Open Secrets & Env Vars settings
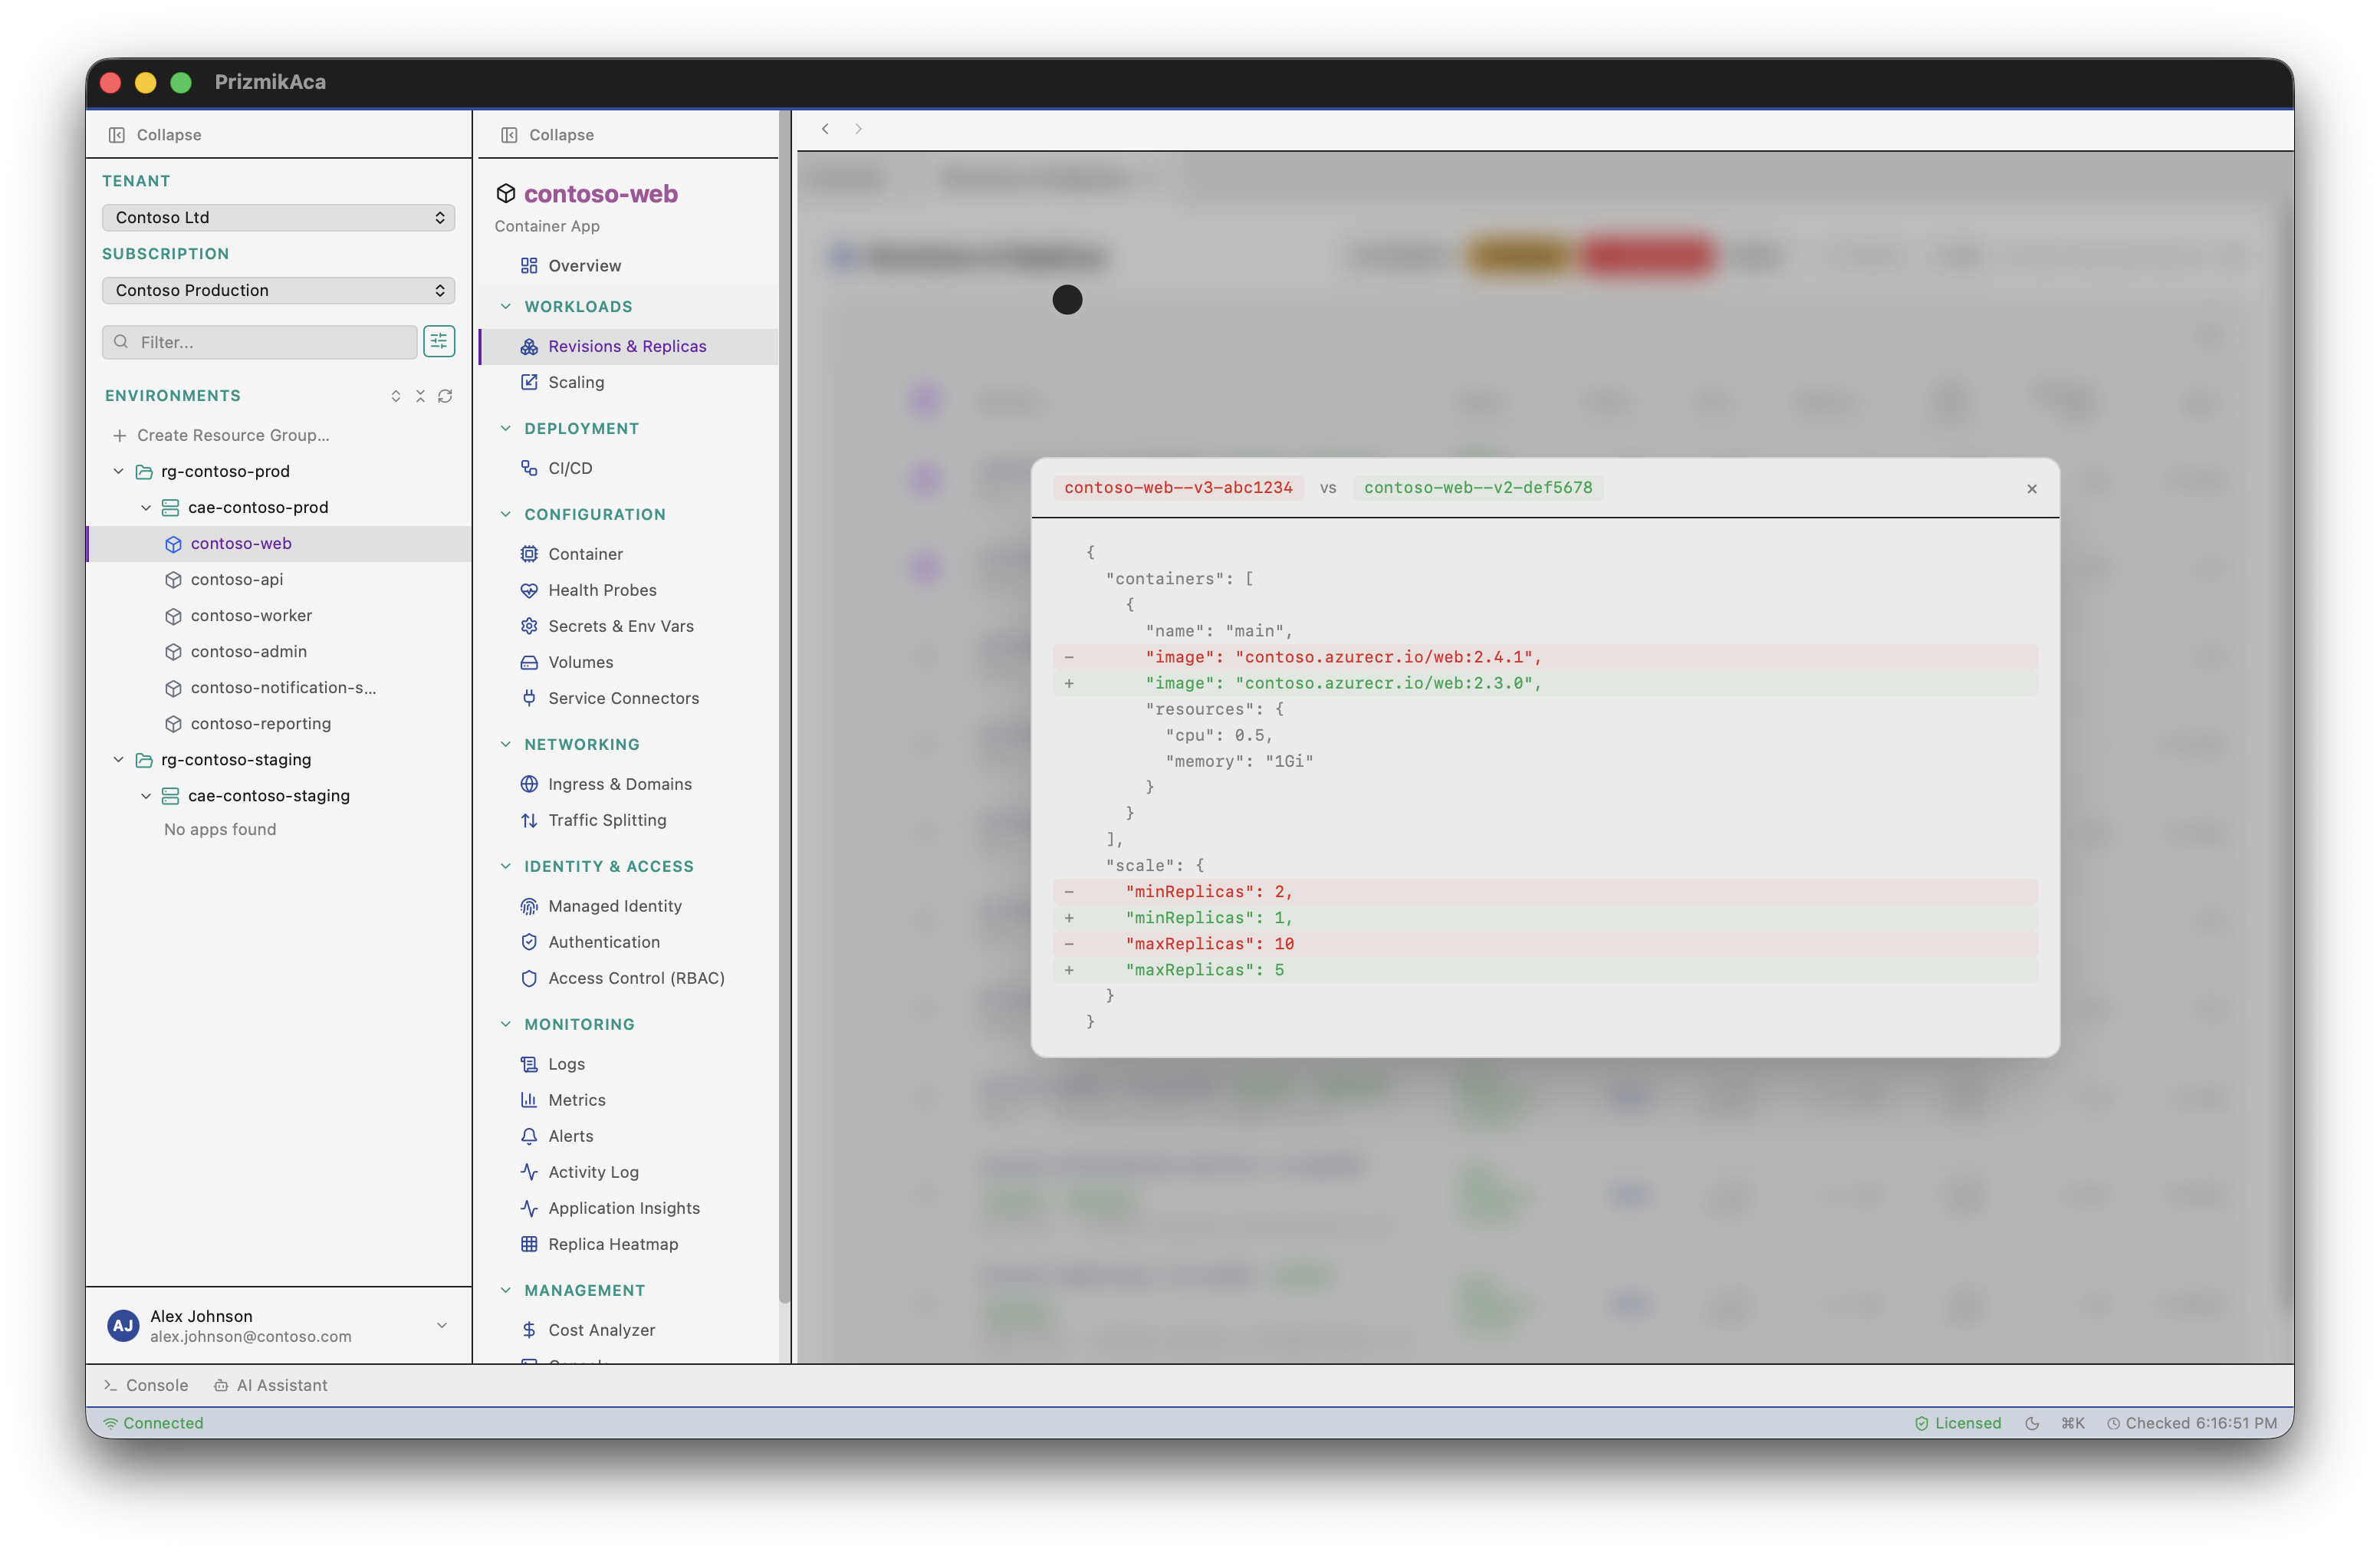The image size is (2380, 1552). pos(620,625)
